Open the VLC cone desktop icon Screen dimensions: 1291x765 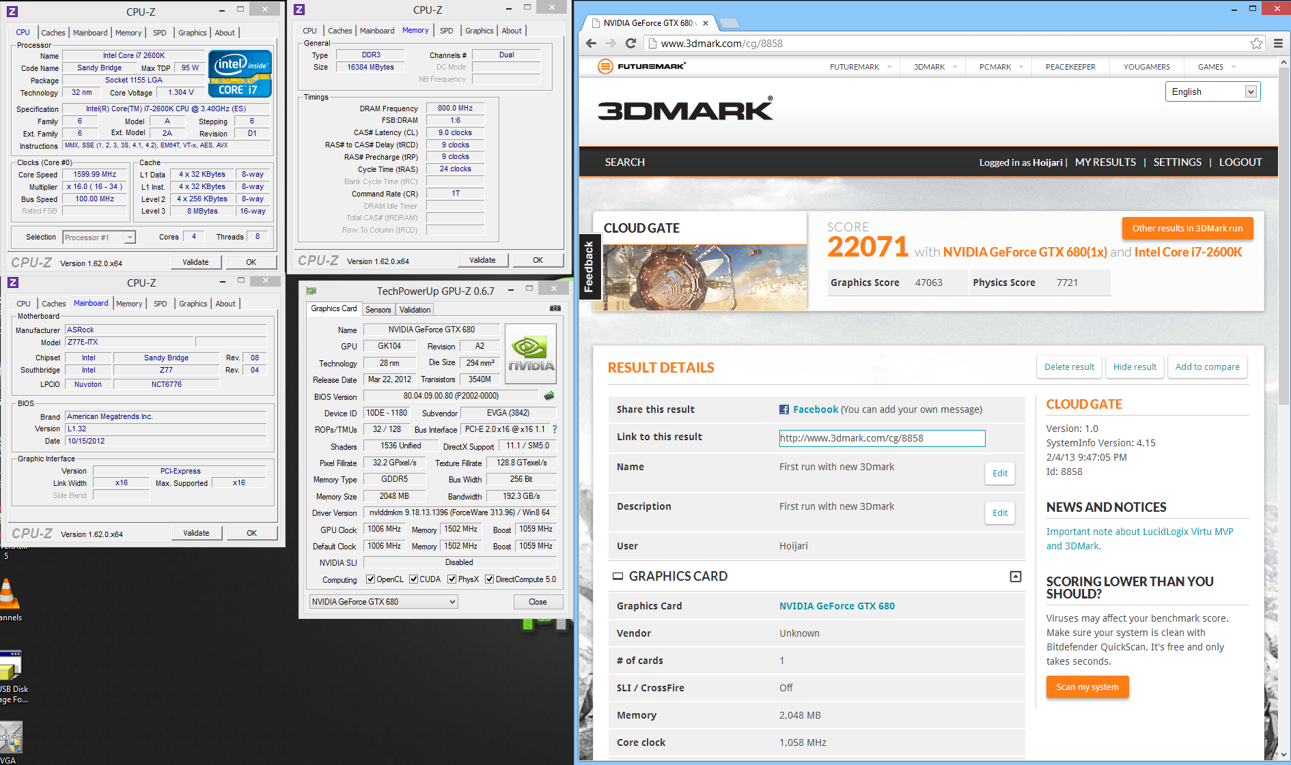pyautogui.click(x=9, y=594)
